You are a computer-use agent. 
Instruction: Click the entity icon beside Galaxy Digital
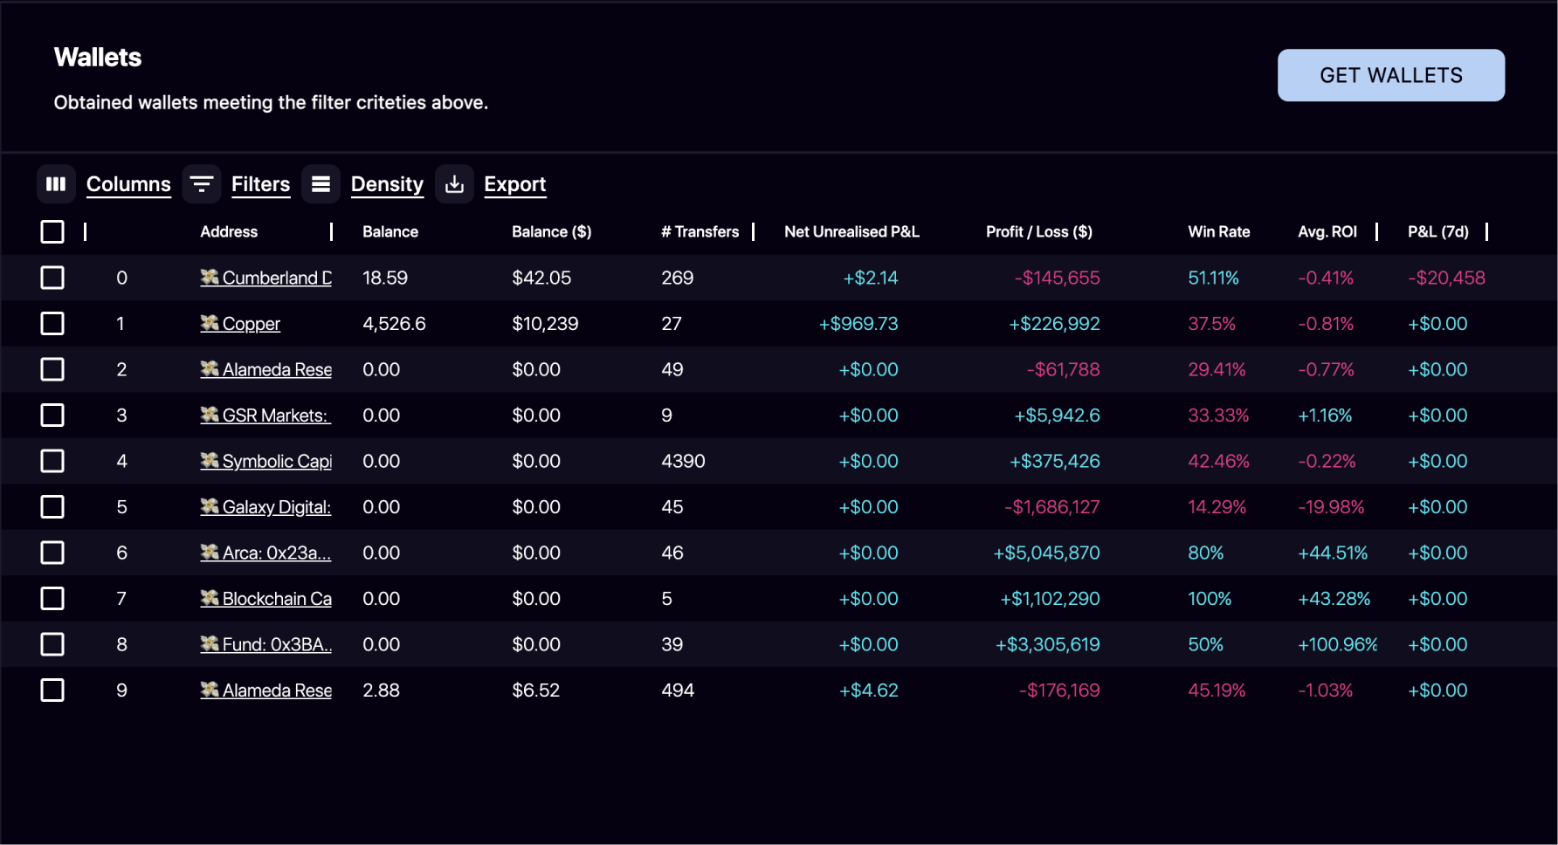210,506
